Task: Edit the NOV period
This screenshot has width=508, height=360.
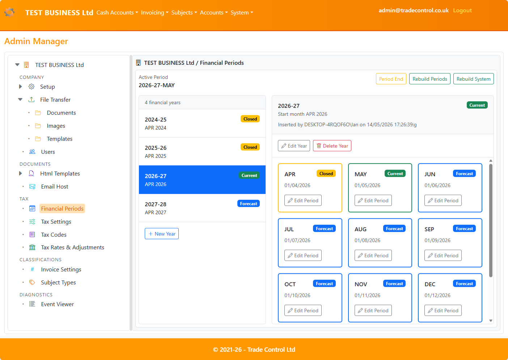Action: pyautogui.click(x=373, y=310)
